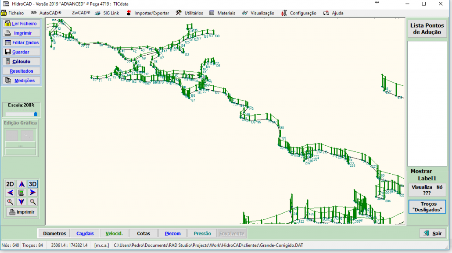Viewport: 452px width, 253px height.
Task: Show the Diametros results view
Action: click(54, 233)
